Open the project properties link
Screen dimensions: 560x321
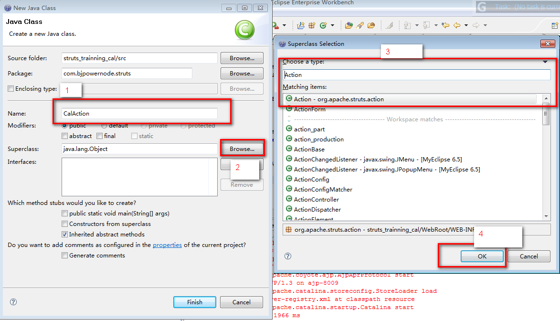pos(167,245)
